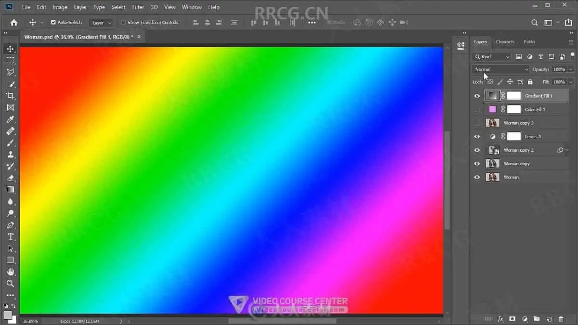Select the History Brush tool
The width and height of the screenshot is (578, 325).
(11, 166)
